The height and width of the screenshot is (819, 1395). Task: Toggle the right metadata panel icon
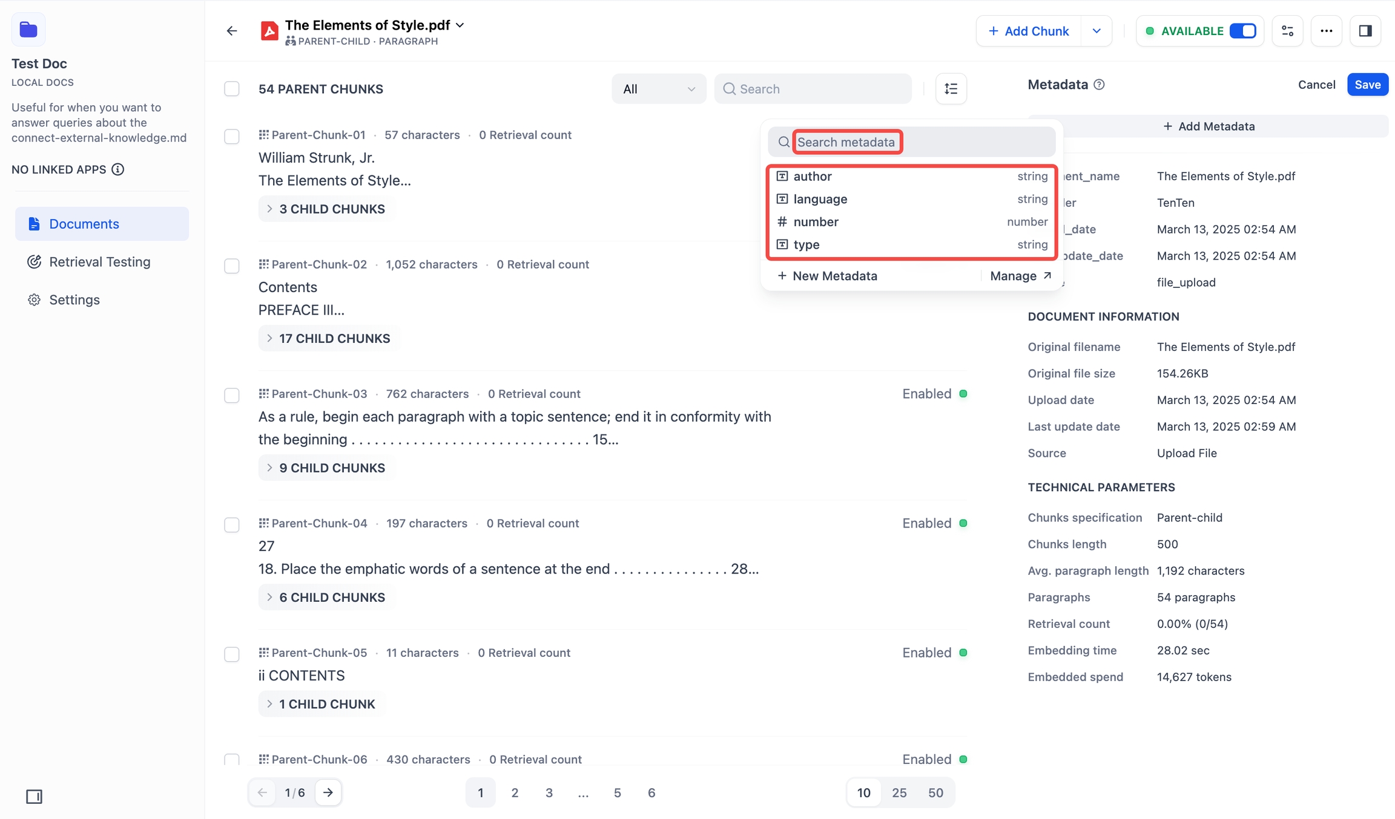point(1365,31)
